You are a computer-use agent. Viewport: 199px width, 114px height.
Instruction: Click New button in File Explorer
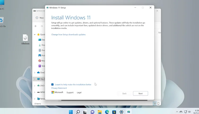[x=40, y=18]
